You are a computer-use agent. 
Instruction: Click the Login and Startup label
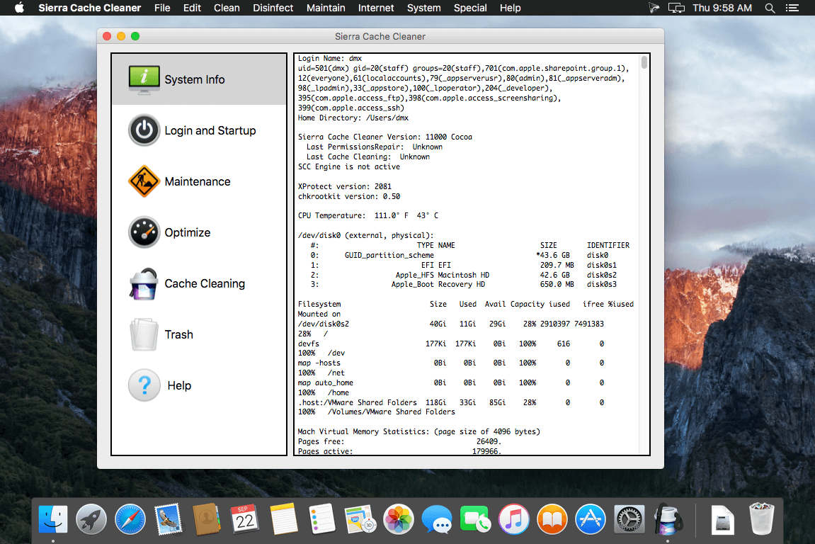pyautogui.click(x=210, y=130)
